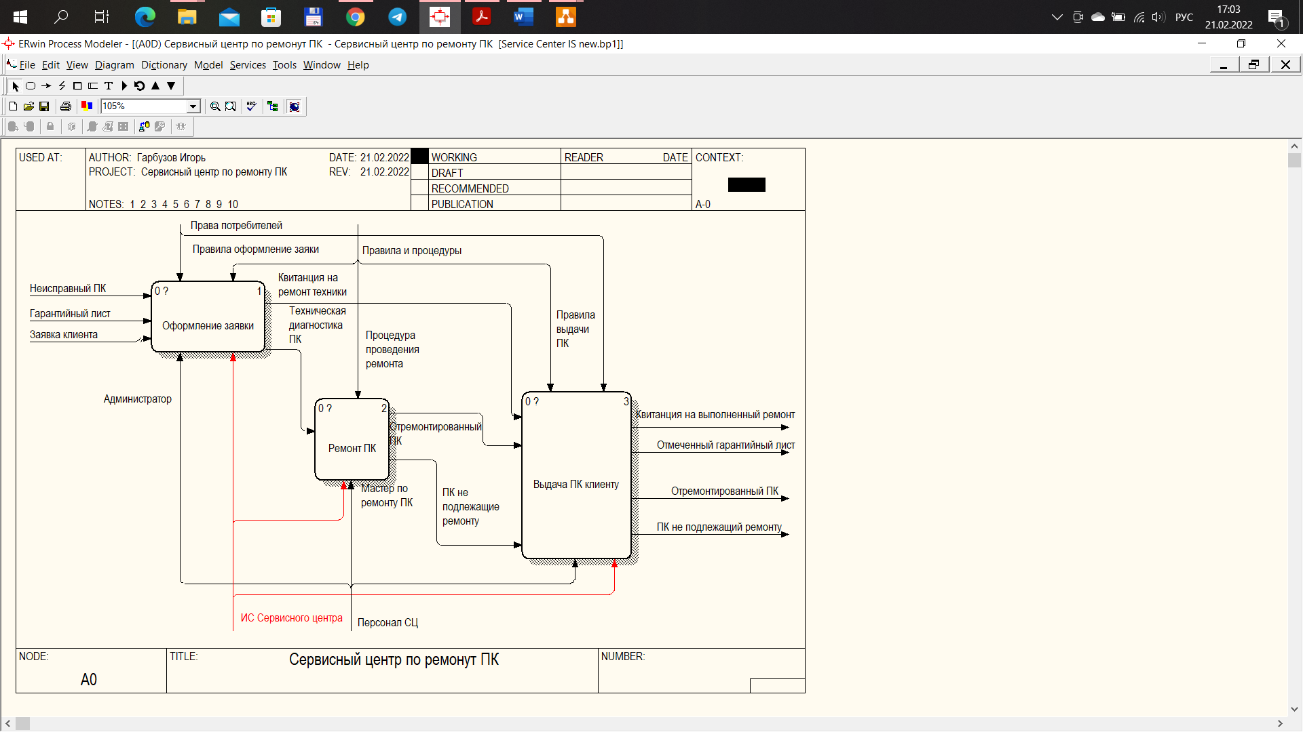Create a new model
This screenshot has width=1303, height=732.
[x=13, y=106]
